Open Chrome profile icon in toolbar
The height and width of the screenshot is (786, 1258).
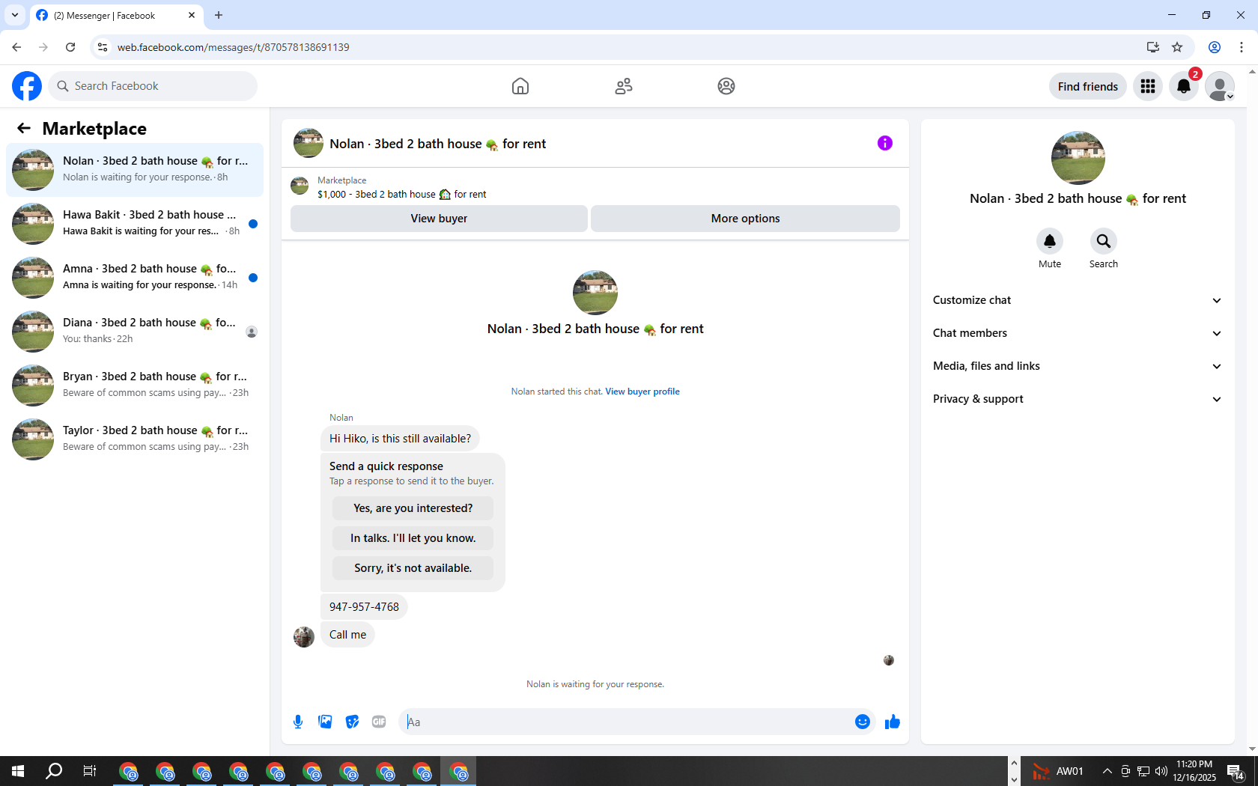click(x=1215, y=47)
